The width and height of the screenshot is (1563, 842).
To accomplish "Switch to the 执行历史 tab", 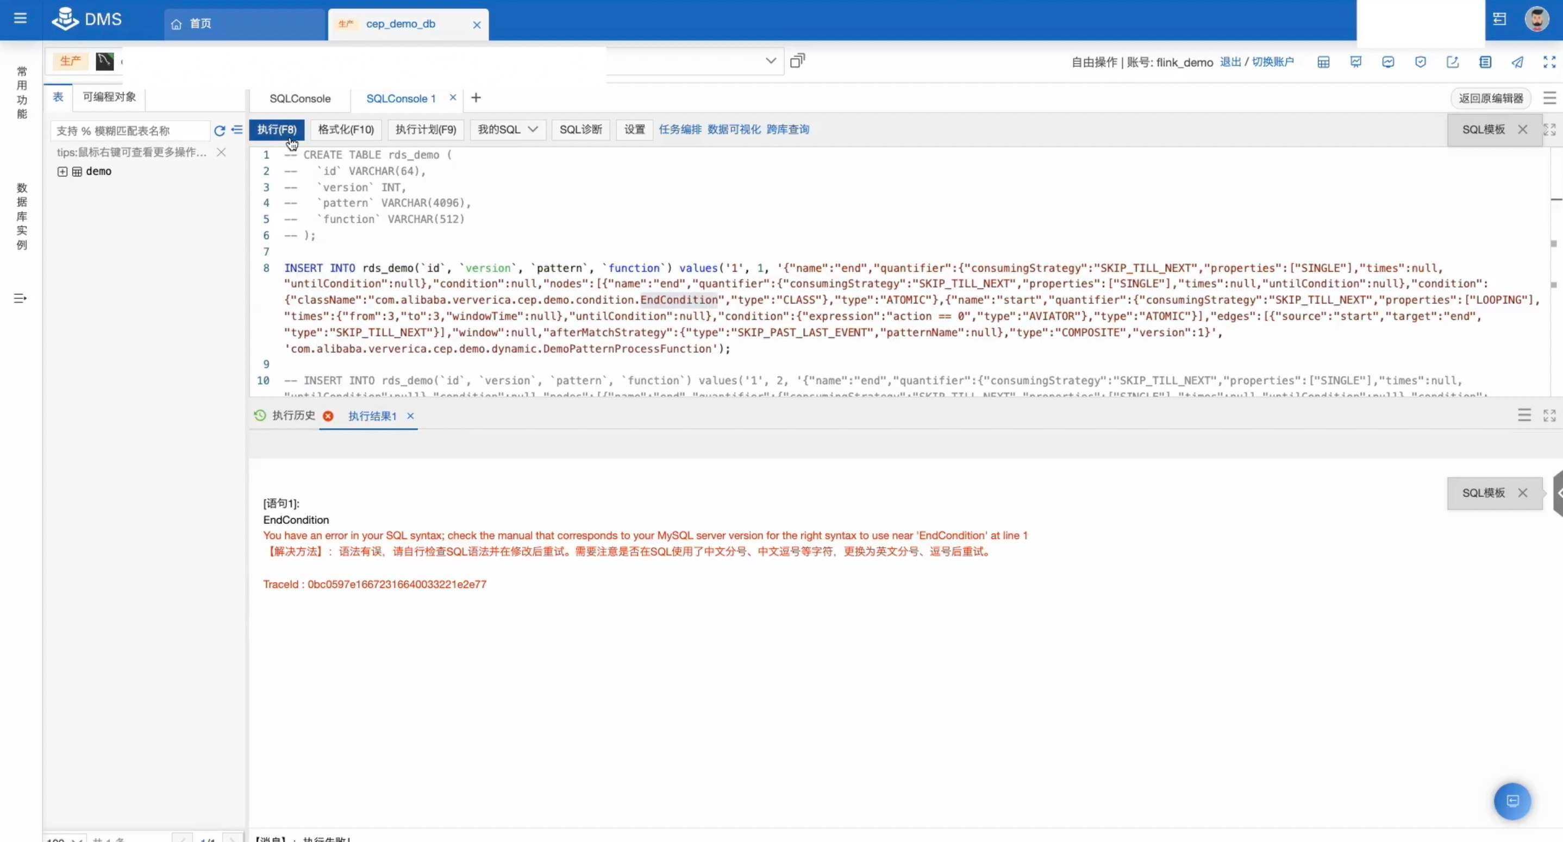I will (x=293, y=416).
